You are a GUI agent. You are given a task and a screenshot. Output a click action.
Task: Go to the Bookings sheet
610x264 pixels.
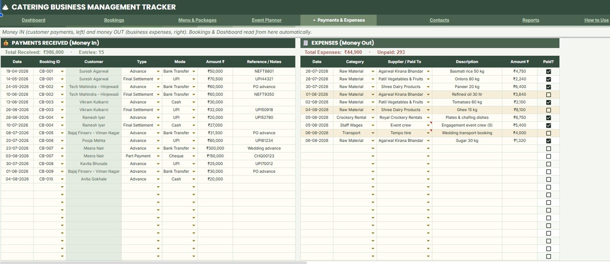(114, 20)
